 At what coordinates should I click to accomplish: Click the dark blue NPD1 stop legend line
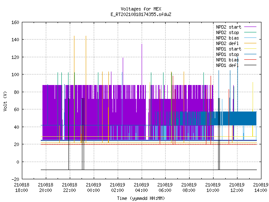click(x=251, y=54)
